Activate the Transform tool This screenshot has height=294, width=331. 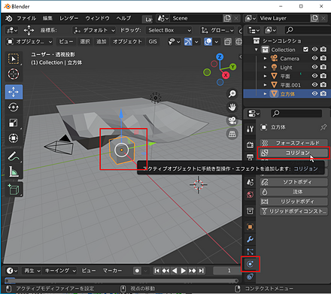pos(14,138)
